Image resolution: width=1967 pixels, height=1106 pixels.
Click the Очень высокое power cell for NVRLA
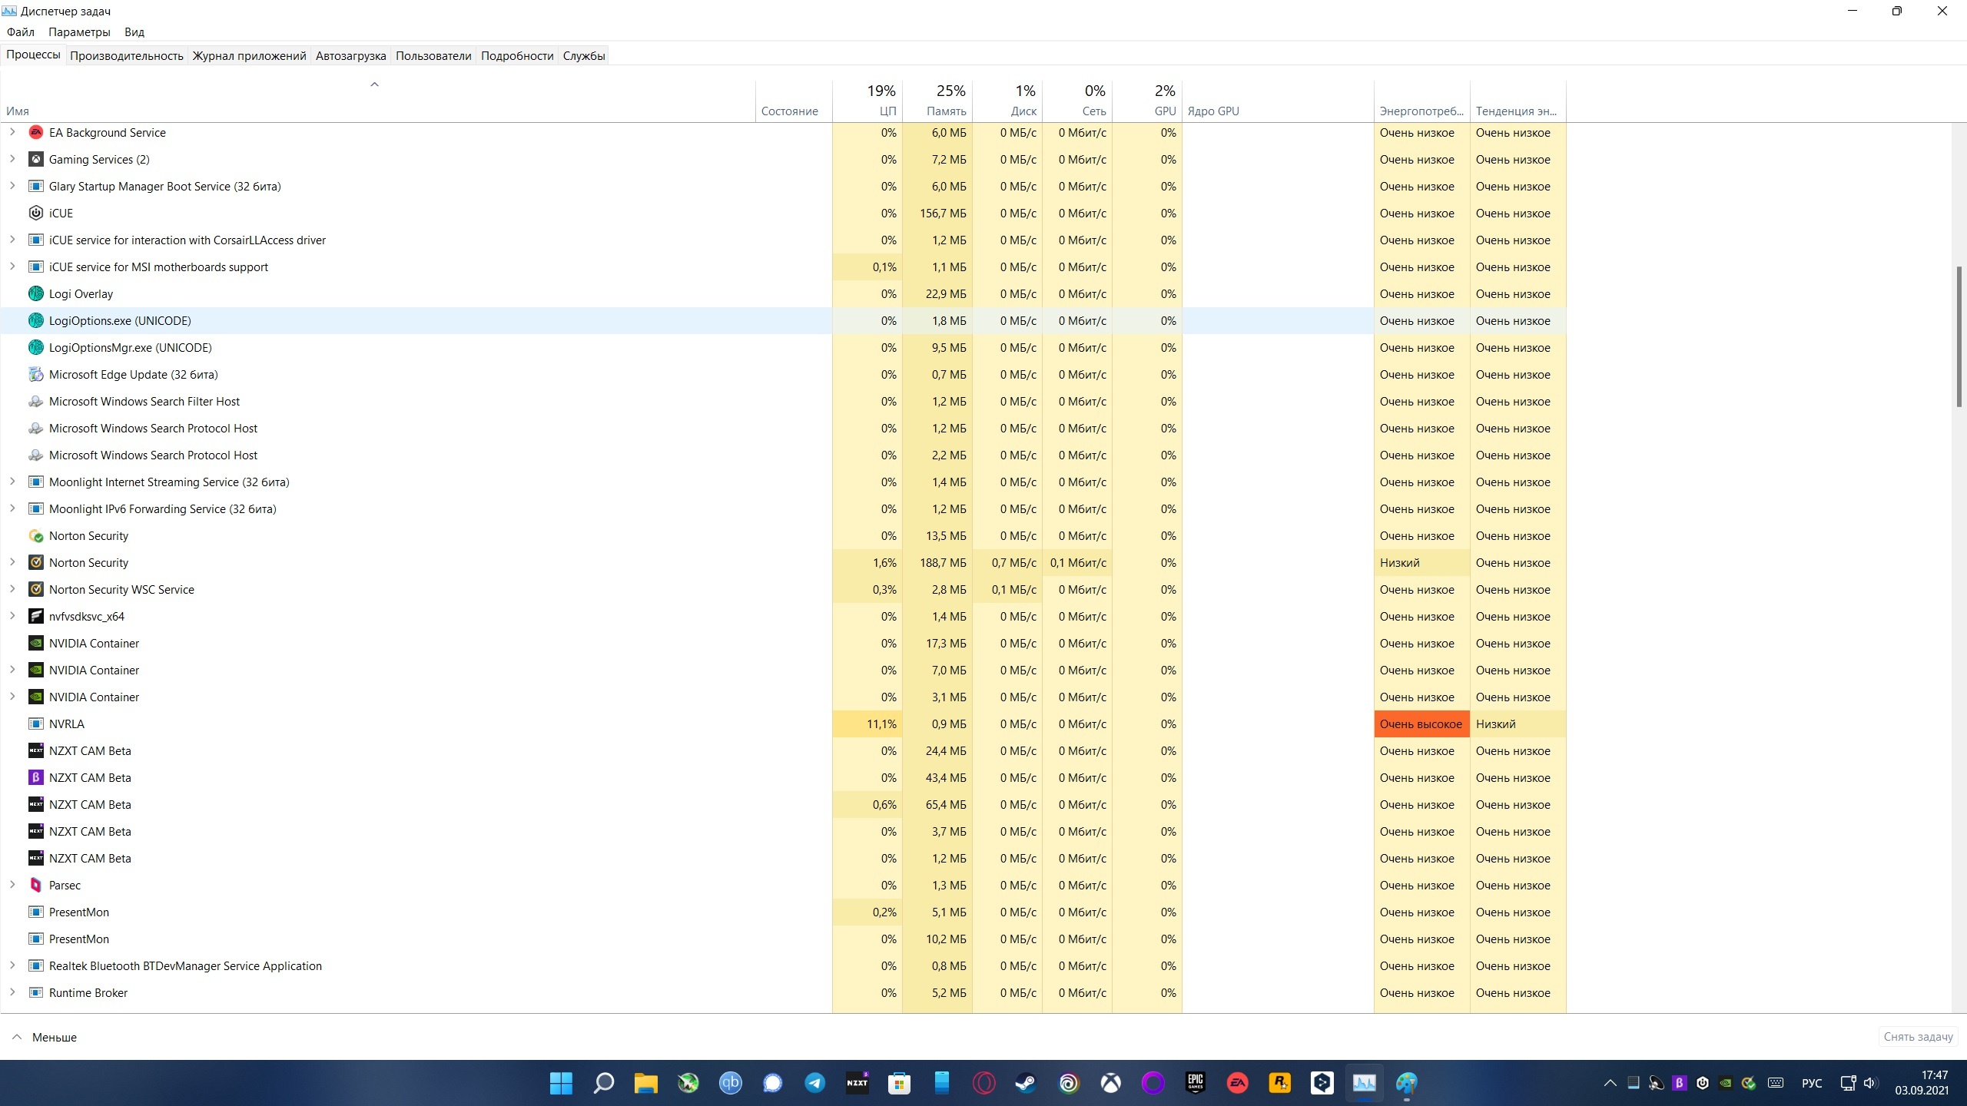click(1421, 724)
